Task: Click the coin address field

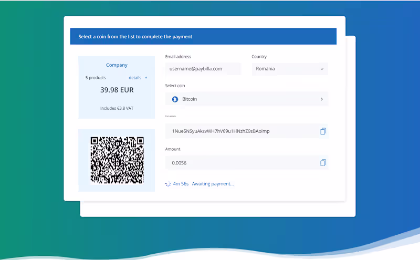Action: coord(246,131)
